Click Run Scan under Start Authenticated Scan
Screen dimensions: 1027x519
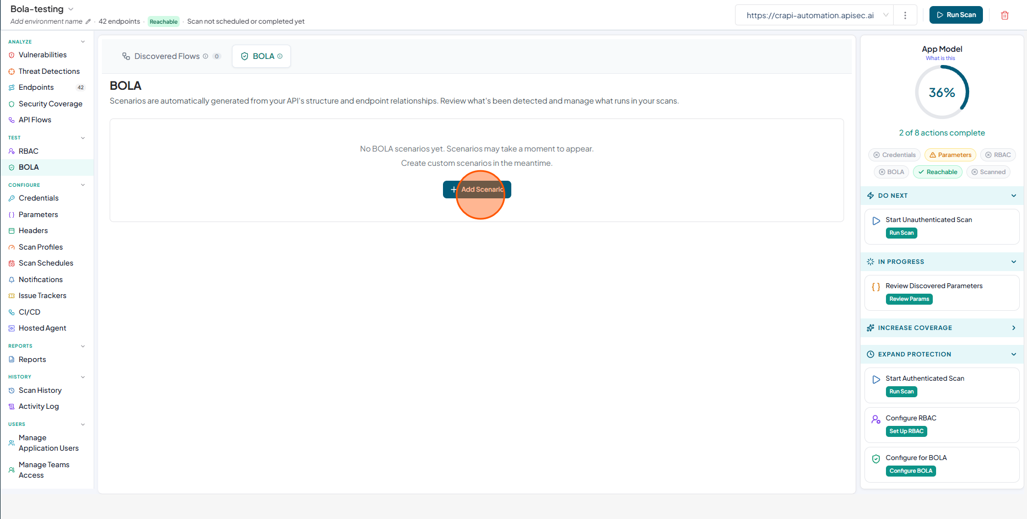(901, 392)
